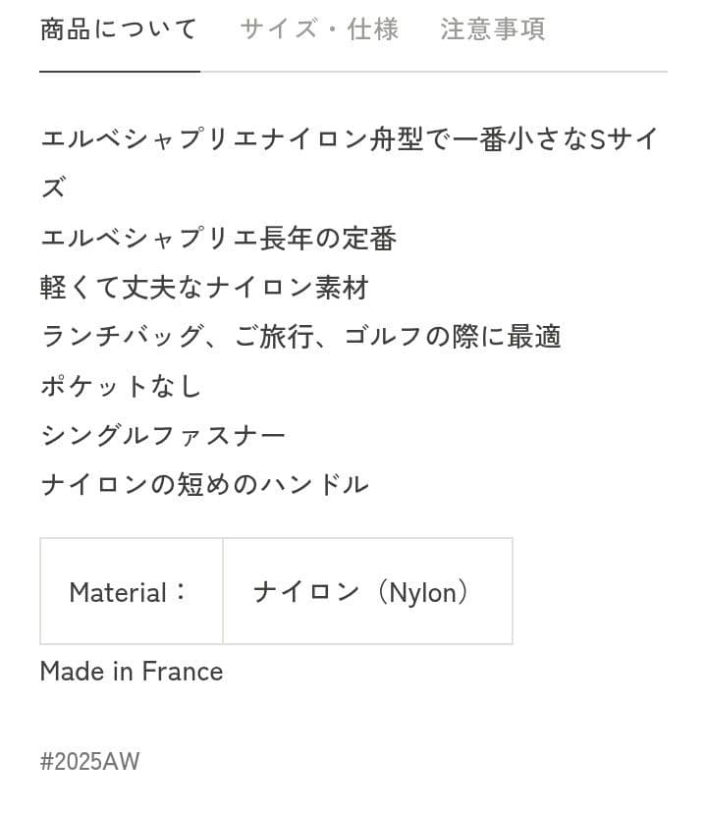Select the 商品について tab
The width and height of the screenshot is (707, 813).
click(118, 29)
